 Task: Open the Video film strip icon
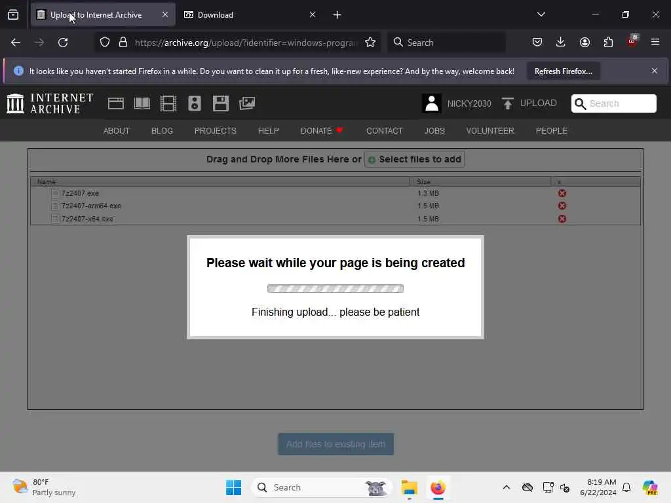coord(168,103)
